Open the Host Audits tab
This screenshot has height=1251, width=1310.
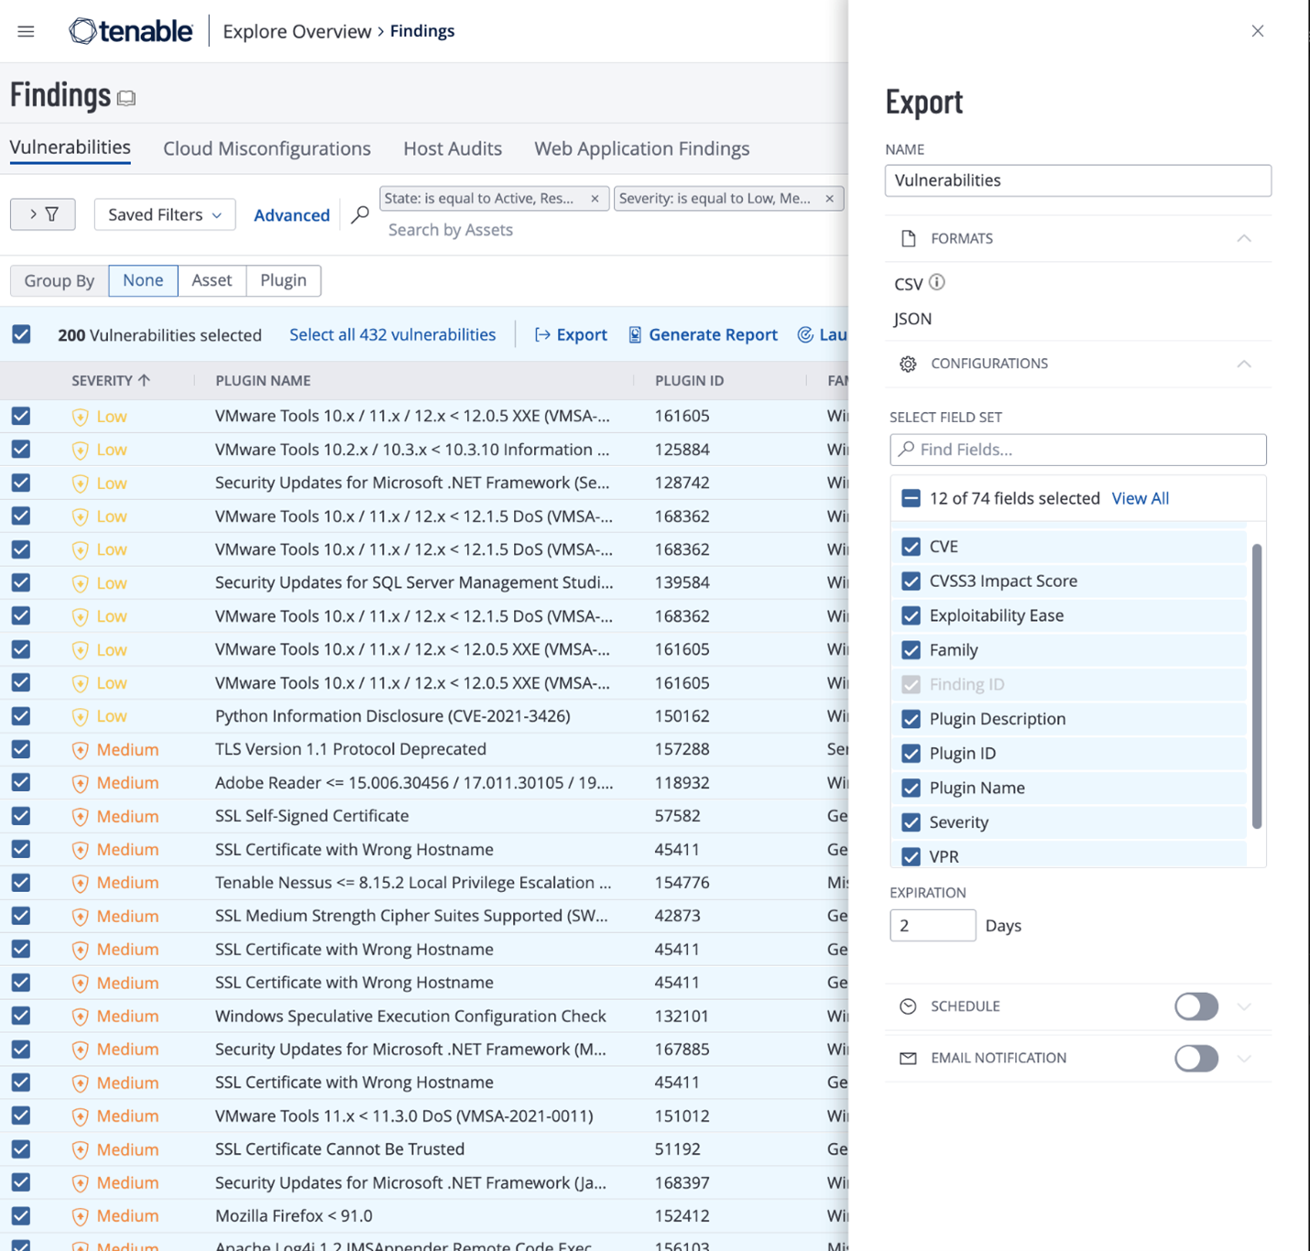453,148
